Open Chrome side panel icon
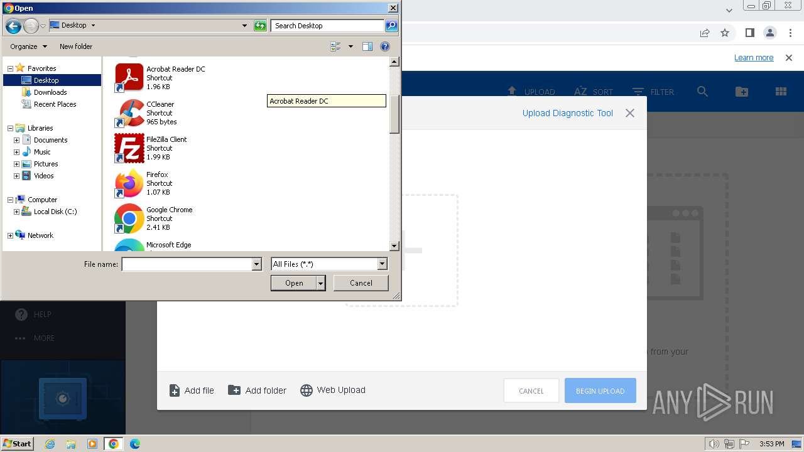804x452 pixels. pyautogui.click(x=749, y=33)
